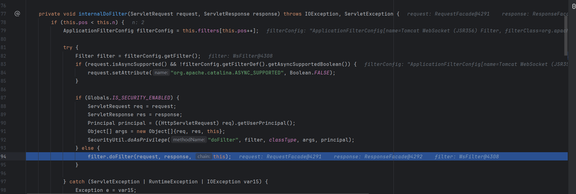Click the inline "n: 2" debug value
This screenshot has height=194, width=576.
pyautogui.click(x=138, y=23)
